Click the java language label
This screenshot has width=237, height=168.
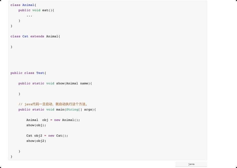pyautogui.click(x=191, y=164)
